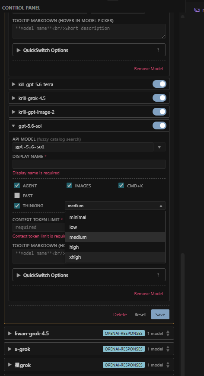Image resolution: width=204 pixels, height=376 pixels.
Task: Click the OPENAI-RESPONSES tag on x-grok
Action: point(124,349)
